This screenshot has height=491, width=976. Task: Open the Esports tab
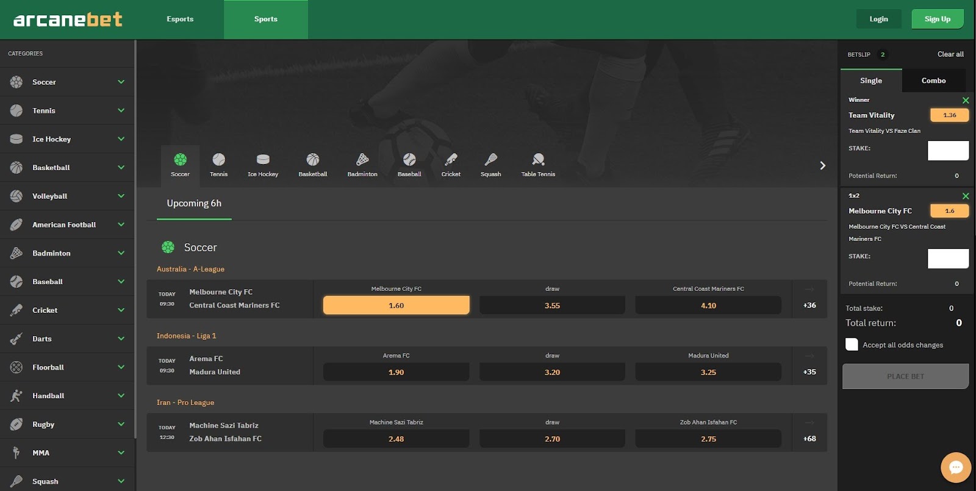point(180,19)
